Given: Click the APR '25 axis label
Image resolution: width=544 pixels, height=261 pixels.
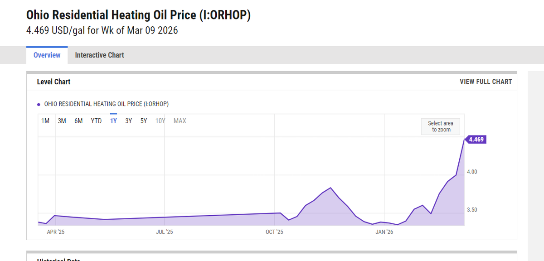Looking at the screenshot, I should click(56, 232).
